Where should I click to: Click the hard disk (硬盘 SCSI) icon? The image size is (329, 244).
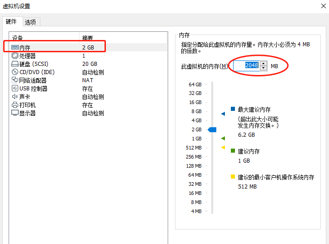[x=15, y=64]
